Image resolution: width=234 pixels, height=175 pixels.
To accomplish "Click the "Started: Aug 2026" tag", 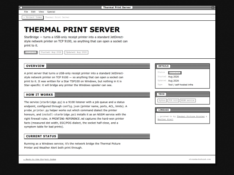I will (x=51, y=52).
